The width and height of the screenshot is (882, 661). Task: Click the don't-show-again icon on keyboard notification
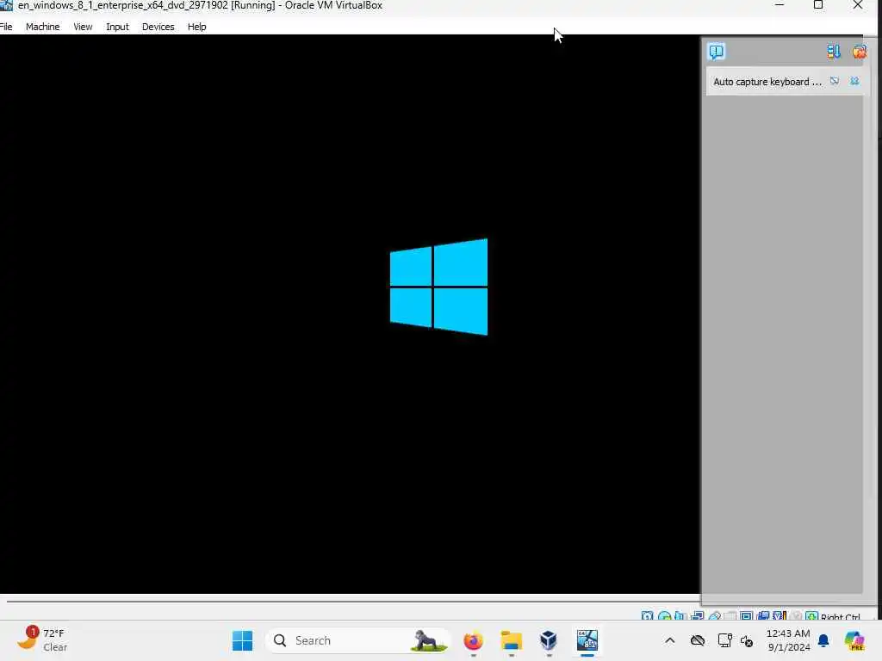tap(835, 81)
